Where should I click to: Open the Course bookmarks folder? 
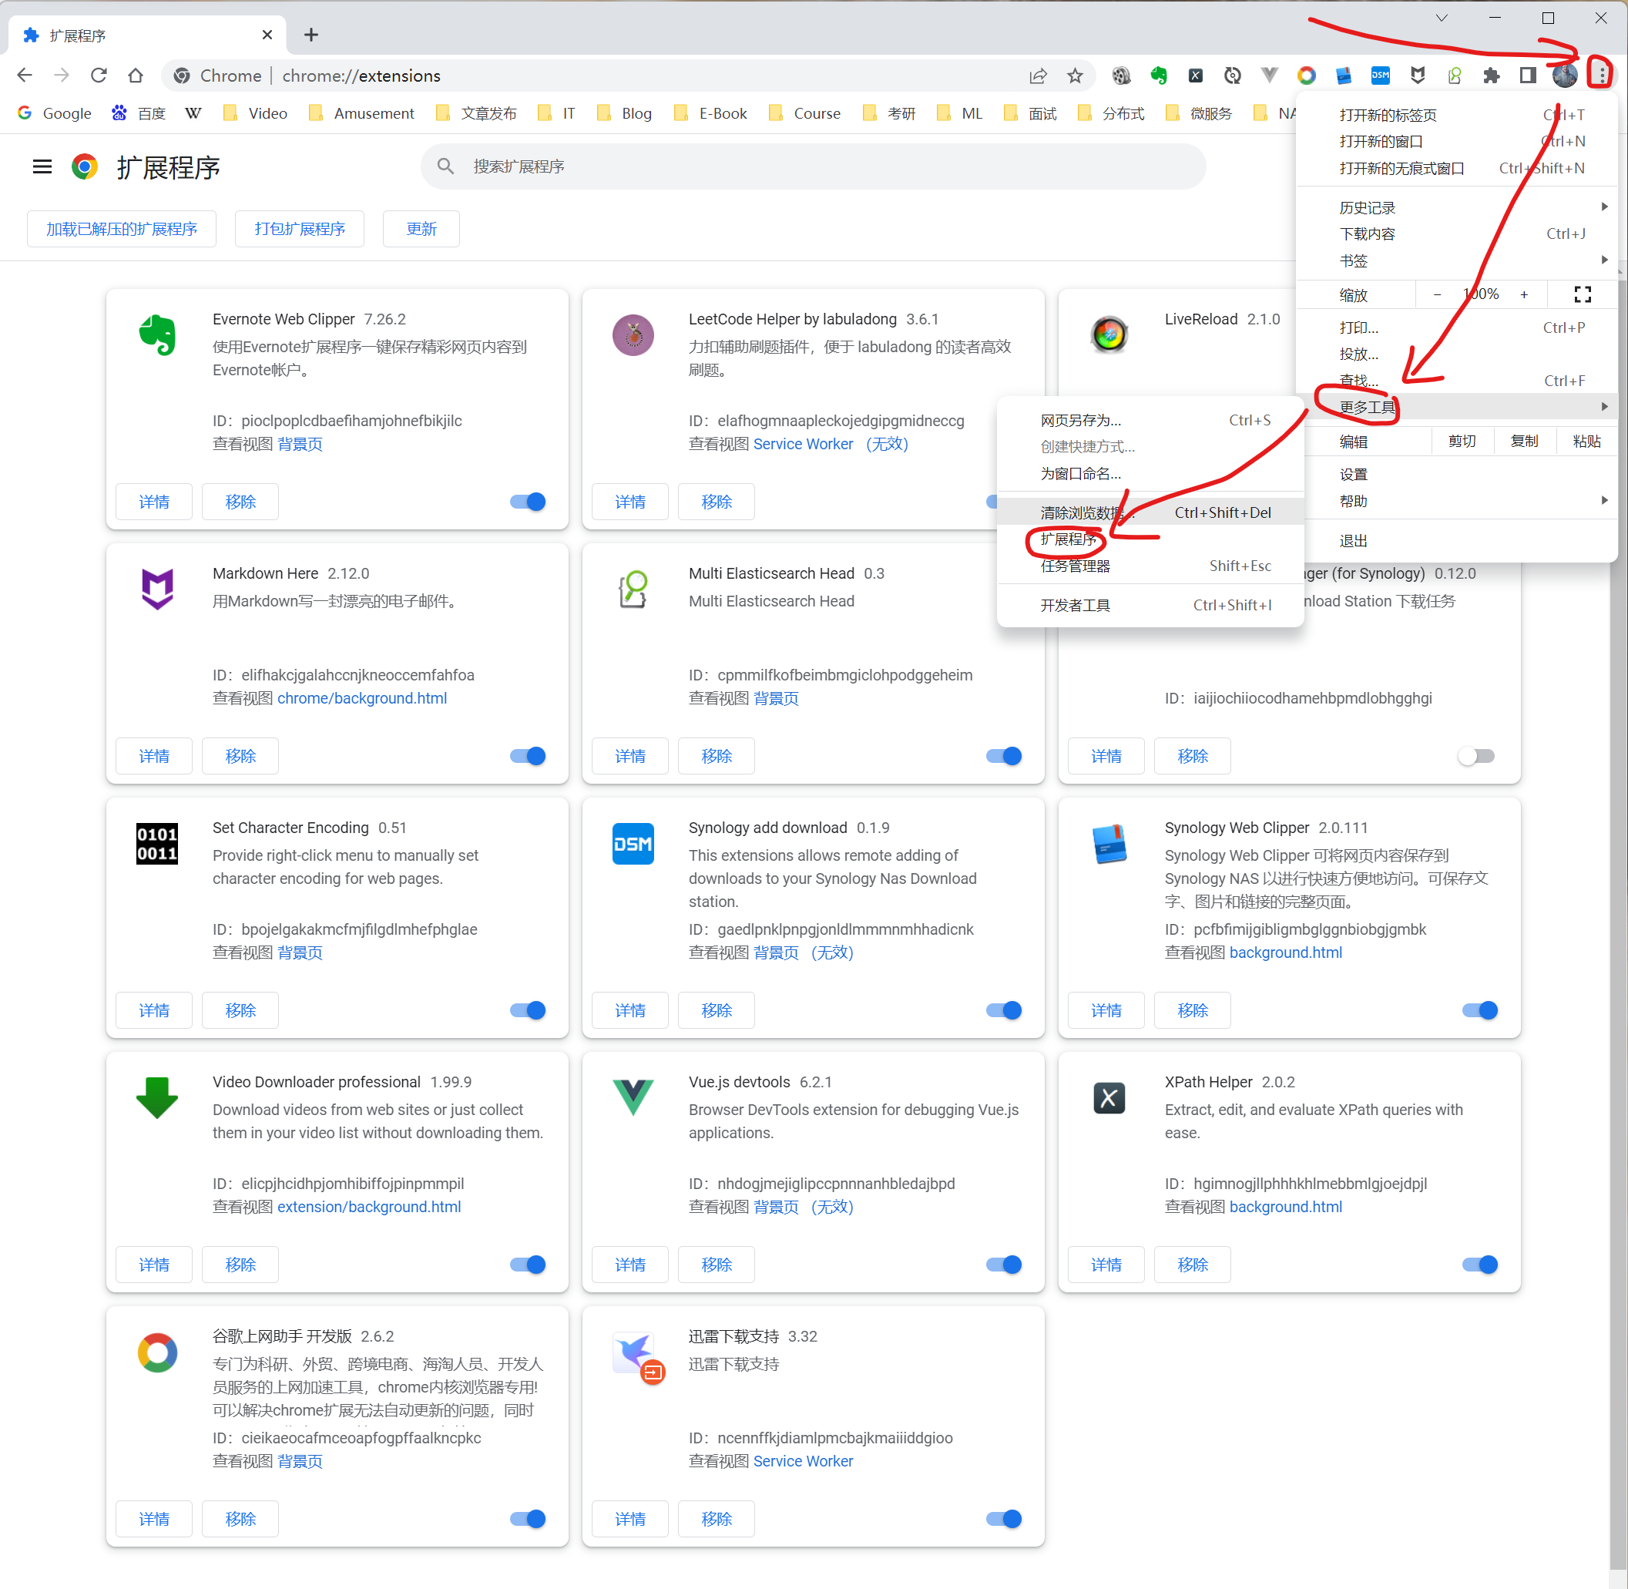(x=804, y=113)
